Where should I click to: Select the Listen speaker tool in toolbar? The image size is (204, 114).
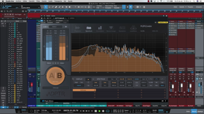(x=70, y=7)
